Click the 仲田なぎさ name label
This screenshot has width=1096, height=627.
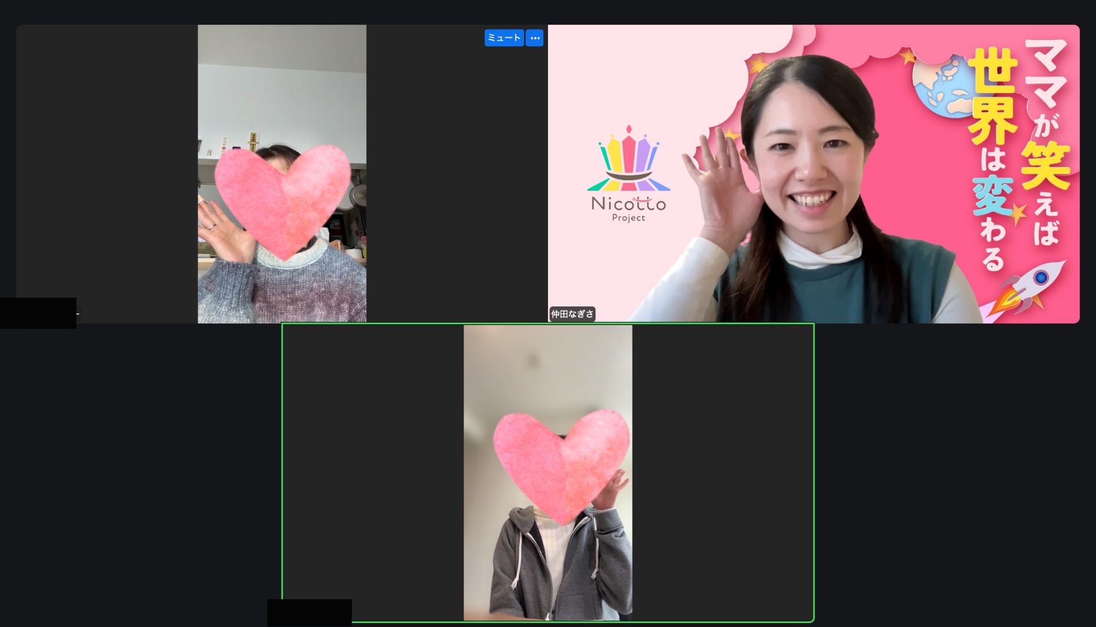pyautogui.click(x=572, y=314)
